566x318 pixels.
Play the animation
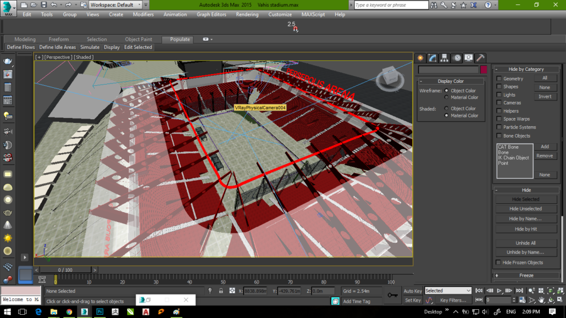(x=499, y=291)
